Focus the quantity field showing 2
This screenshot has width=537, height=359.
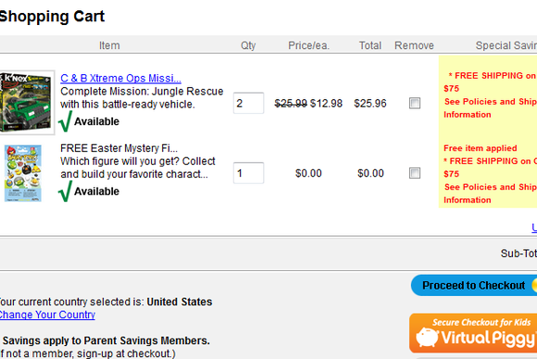[249, 103]
